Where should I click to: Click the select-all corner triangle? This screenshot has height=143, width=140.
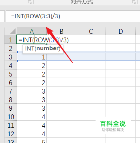13,31
